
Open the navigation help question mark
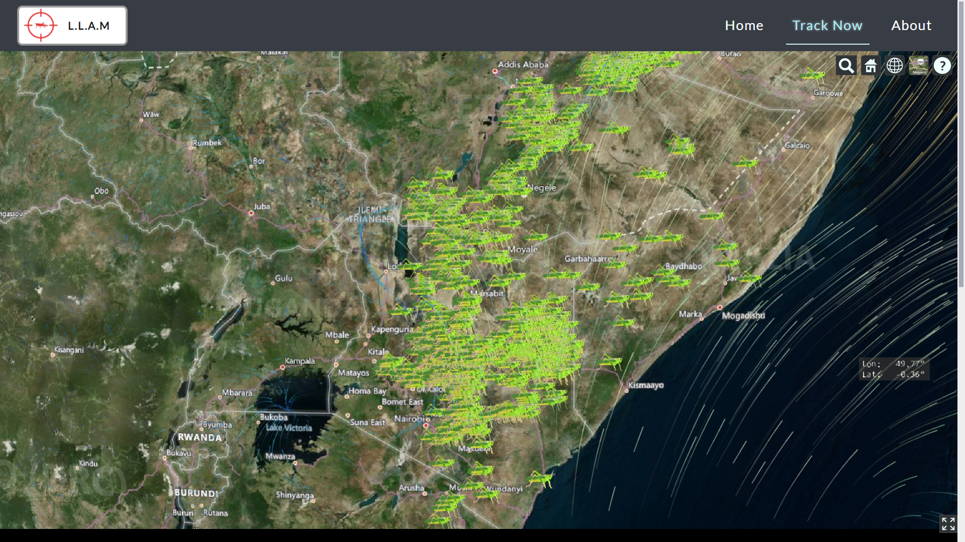[x=942, y=65]
